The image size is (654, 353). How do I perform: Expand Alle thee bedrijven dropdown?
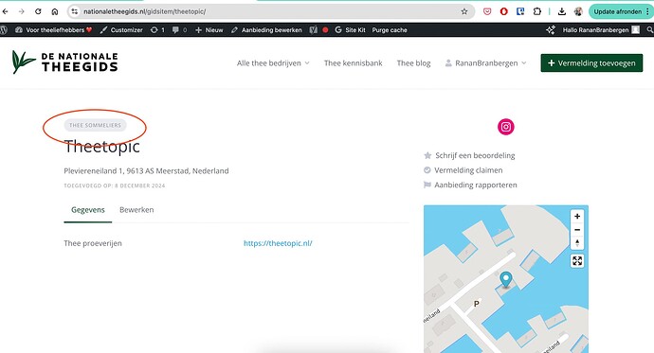[x=273, y=63]
